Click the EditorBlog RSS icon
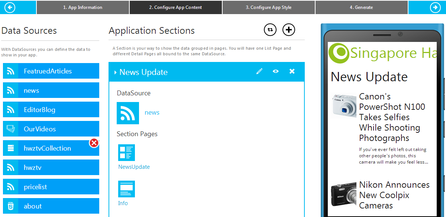The height and width of the screenshot is (217, 446). click(11, 109)
